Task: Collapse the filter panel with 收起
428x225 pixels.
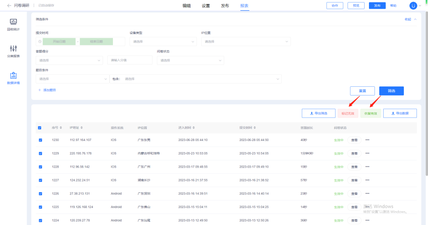Action: [x=411, y=19]
